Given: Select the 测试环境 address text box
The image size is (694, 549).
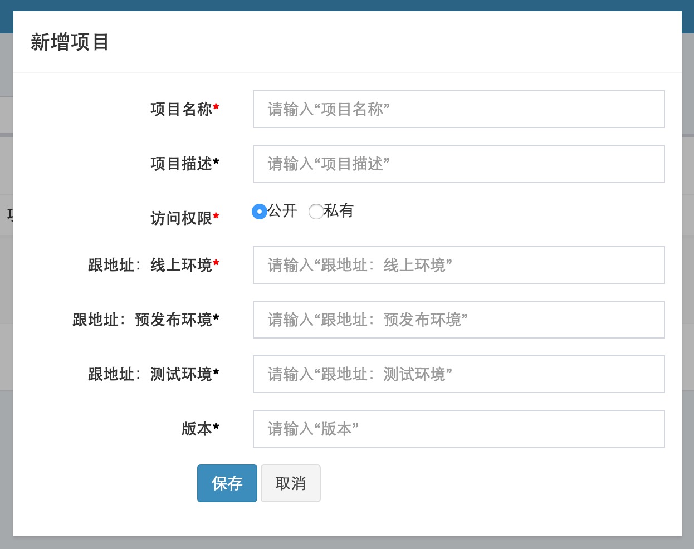Looking at the screenshot, I should pyautogui.click(x=458, y=374).
